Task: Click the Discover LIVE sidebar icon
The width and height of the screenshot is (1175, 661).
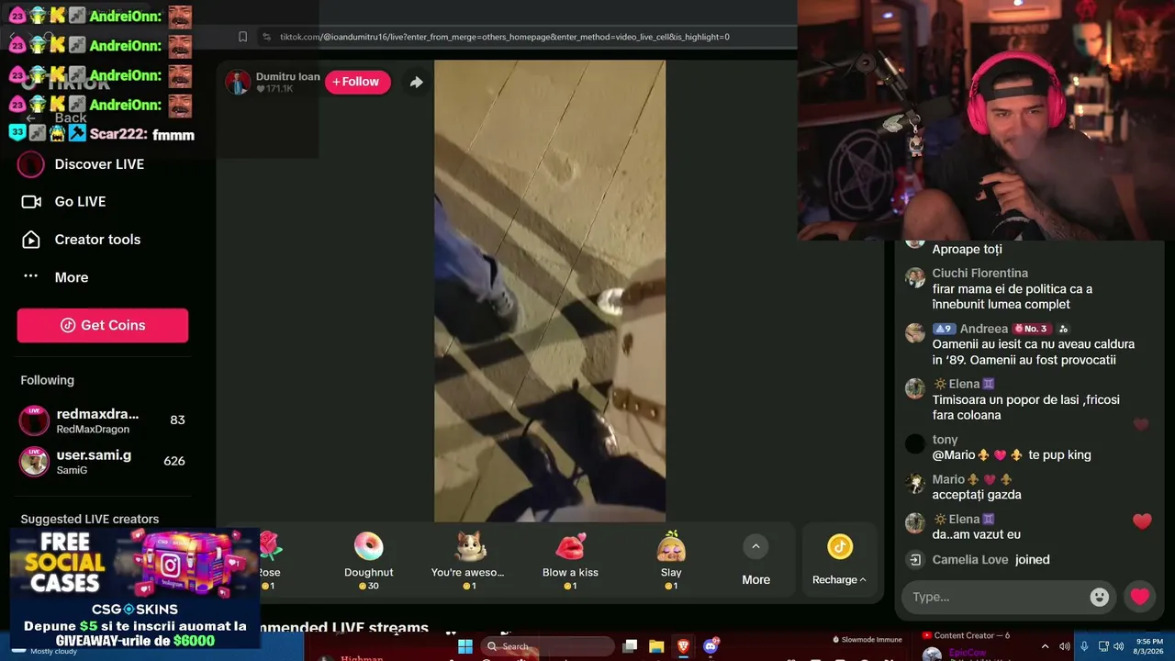Action: [x=31, y=164]
